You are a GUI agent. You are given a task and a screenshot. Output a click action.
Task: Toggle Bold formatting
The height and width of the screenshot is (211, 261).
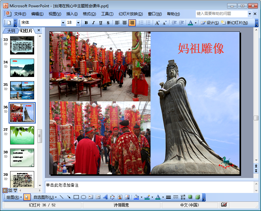(86, 23)
